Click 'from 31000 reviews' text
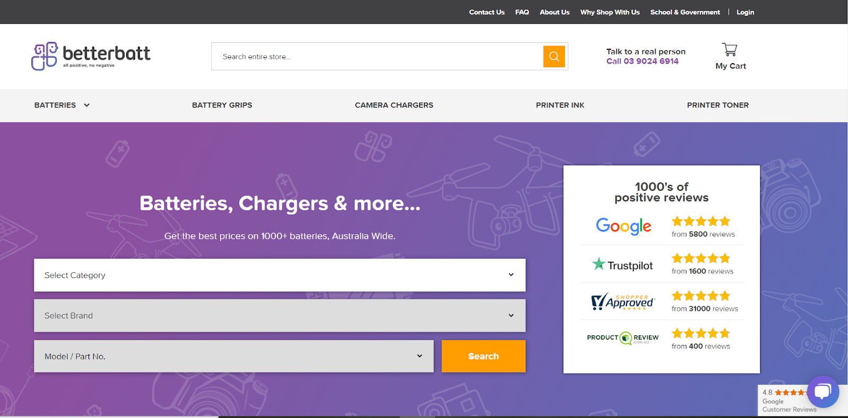 point(705,309)
